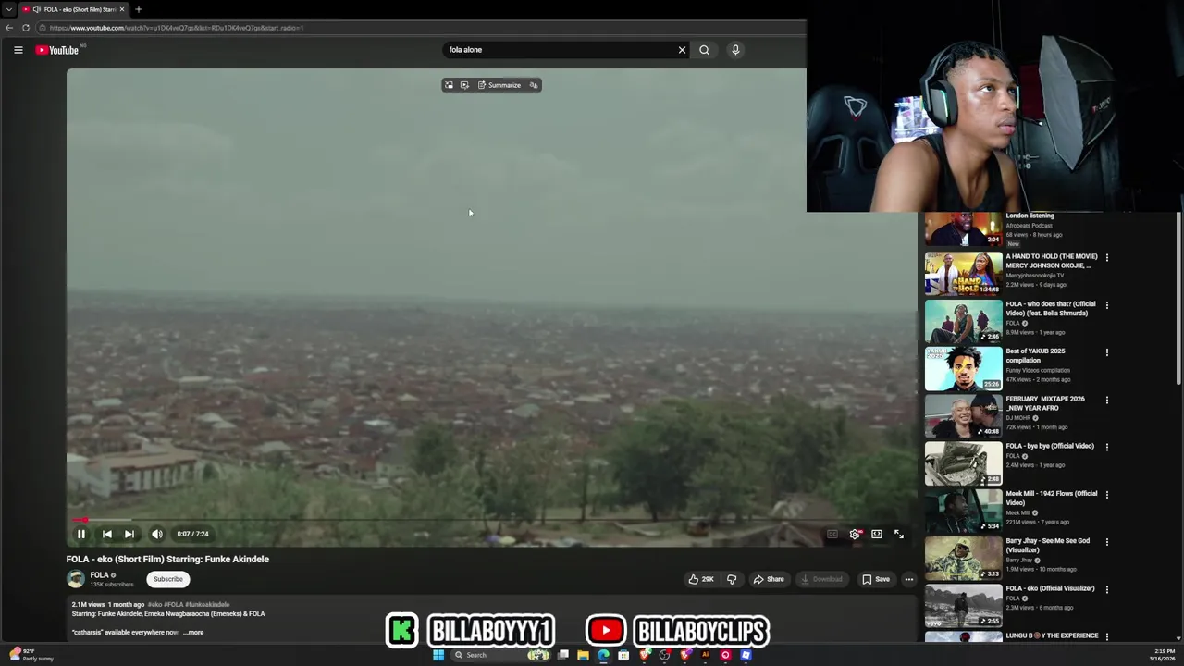Viewport: 1184px width, 666px height.
Task: Play 'FOLA - bye bye (Official Video)'
Action: click(x=963, y=463)
